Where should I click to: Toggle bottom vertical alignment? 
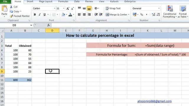pyautogui.click(x=89, y=9)
